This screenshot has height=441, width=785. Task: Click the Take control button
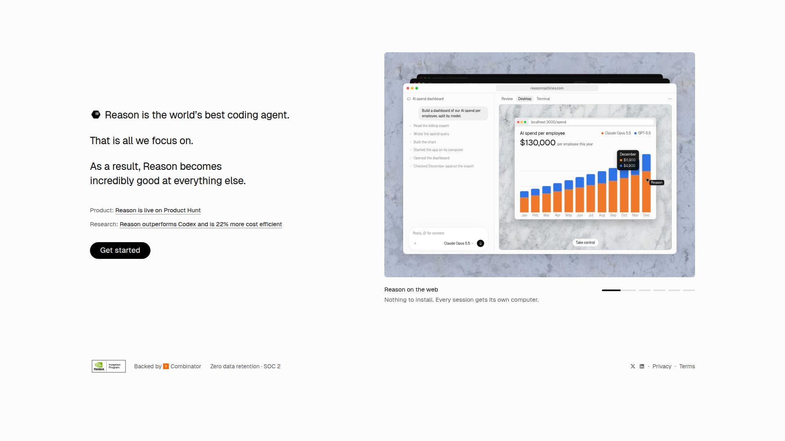(585, 243)
